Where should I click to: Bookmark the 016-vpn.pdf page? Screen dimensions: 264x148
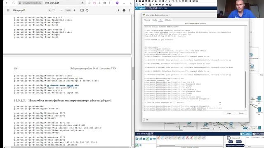[x=82, y=3]
